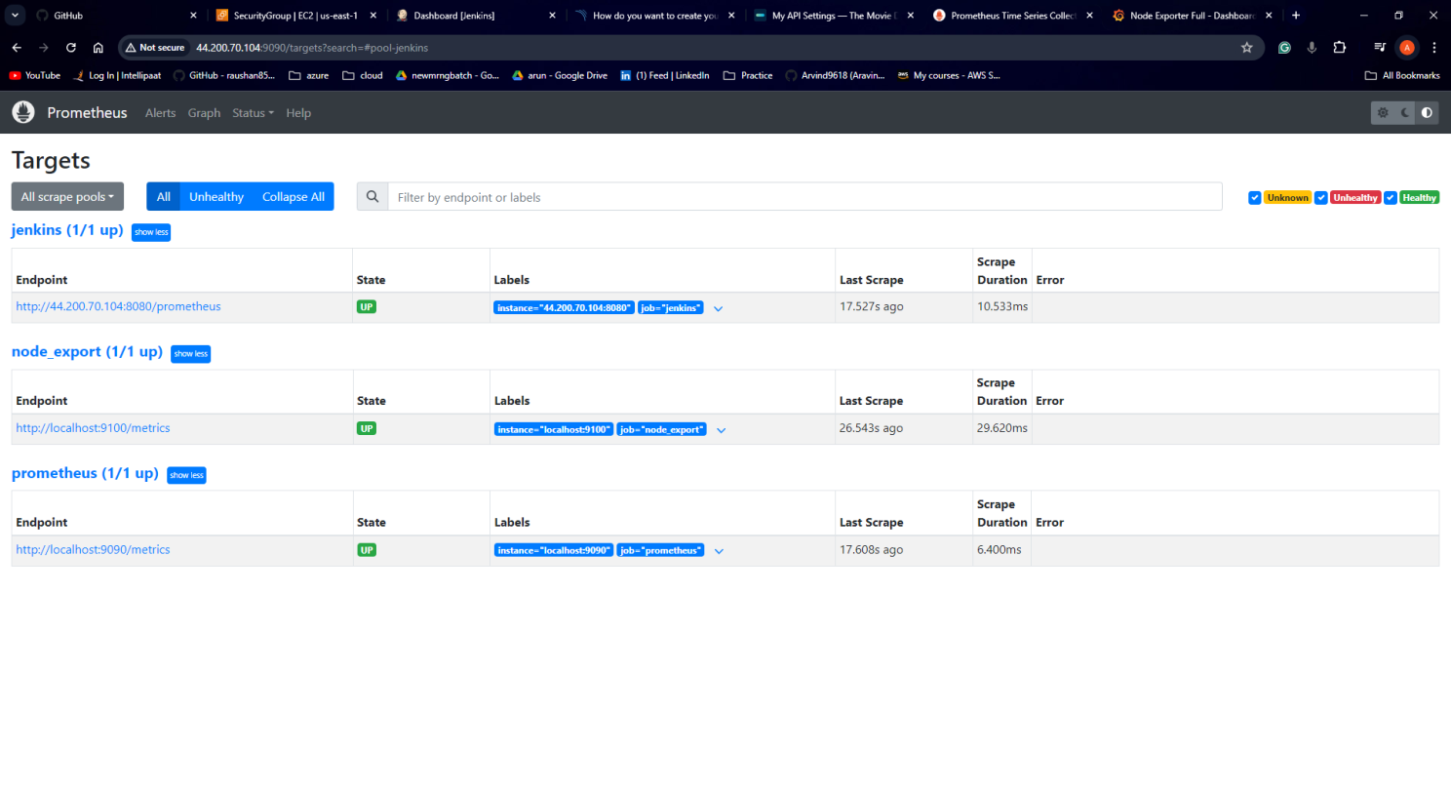Bookmark this page with the star icon
This screenshot has height=793, width=1451.
pos(1246,48)
